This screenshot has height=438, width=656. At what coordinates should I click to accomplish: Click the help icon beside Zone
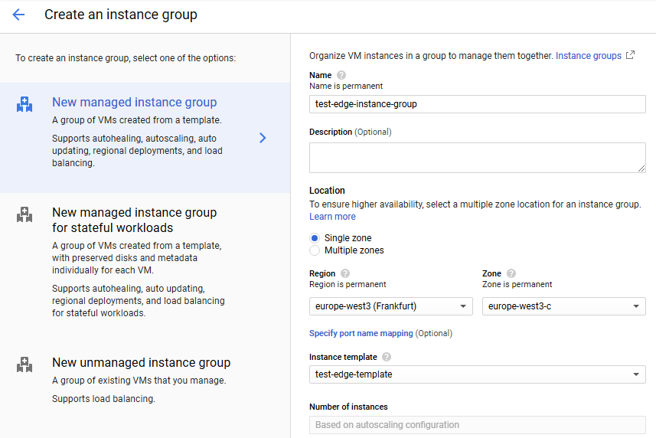(x=511, y=273)
